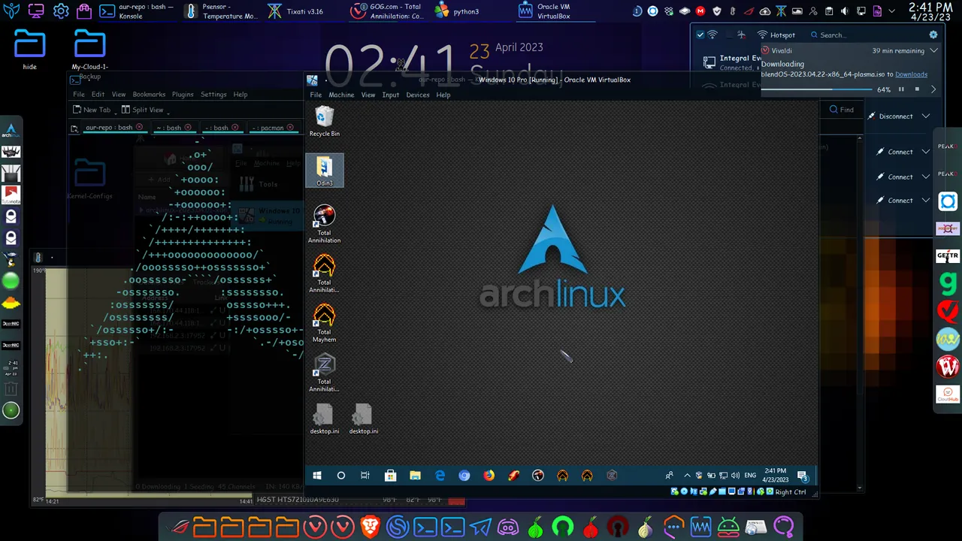Open network panel settings gear

click(x=933, y=35)
